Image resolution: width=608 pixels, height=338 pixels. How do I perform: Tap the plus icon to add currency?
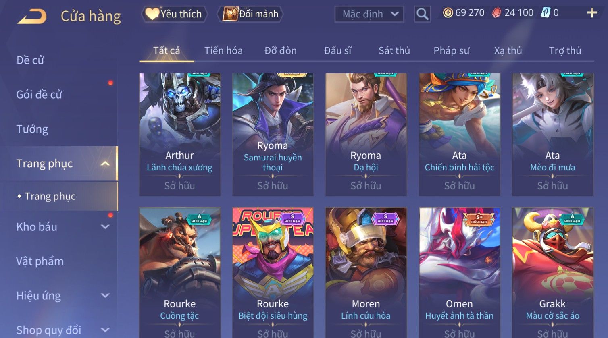coord(592,13)
